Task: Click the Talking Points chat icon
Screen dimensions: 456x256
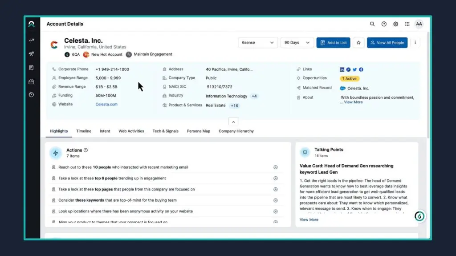Action: pos(305,152)
